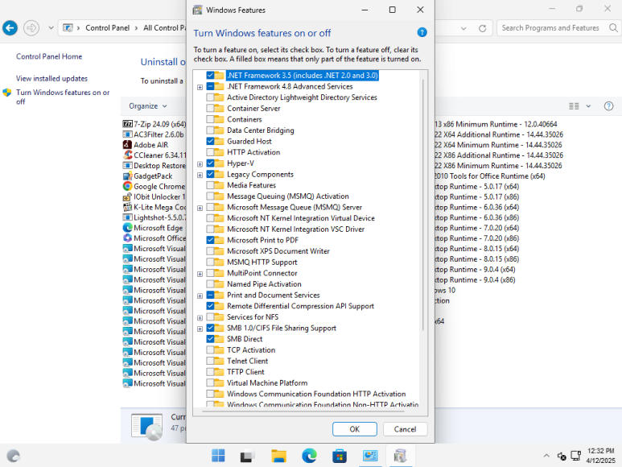Click Control Panel breadcrumb in address bar
The image size is (622, 467).
point(108,27)
